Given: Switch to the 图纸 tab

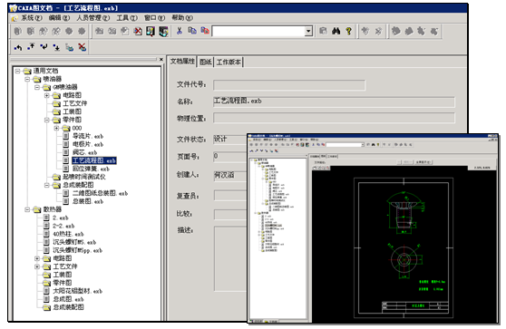Looking at the screenshot, I should pos(206,62).
